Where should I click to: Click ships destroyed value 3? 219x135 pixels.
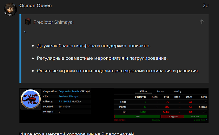pyautogui.click(x=146, y=102)
